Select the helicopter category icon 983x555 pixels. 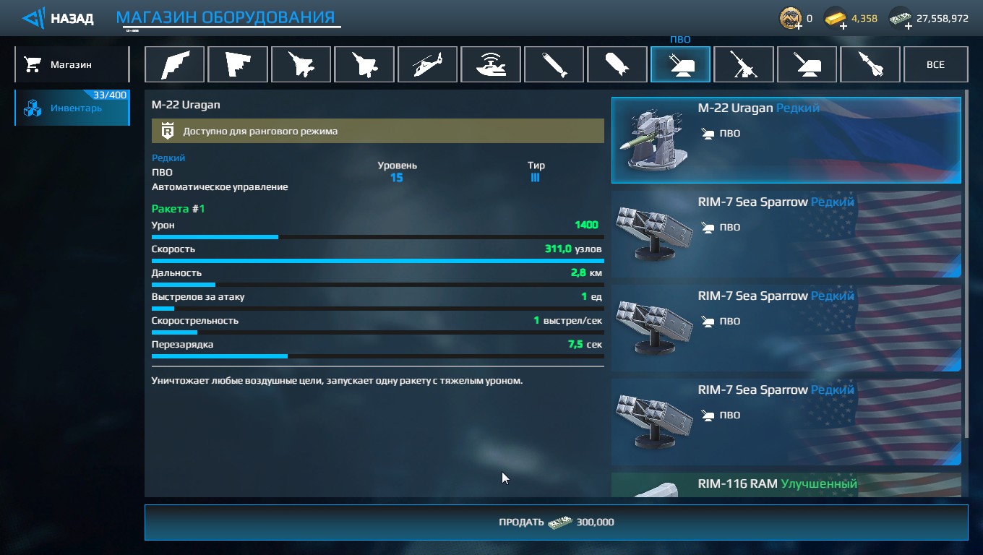point(427,64)
